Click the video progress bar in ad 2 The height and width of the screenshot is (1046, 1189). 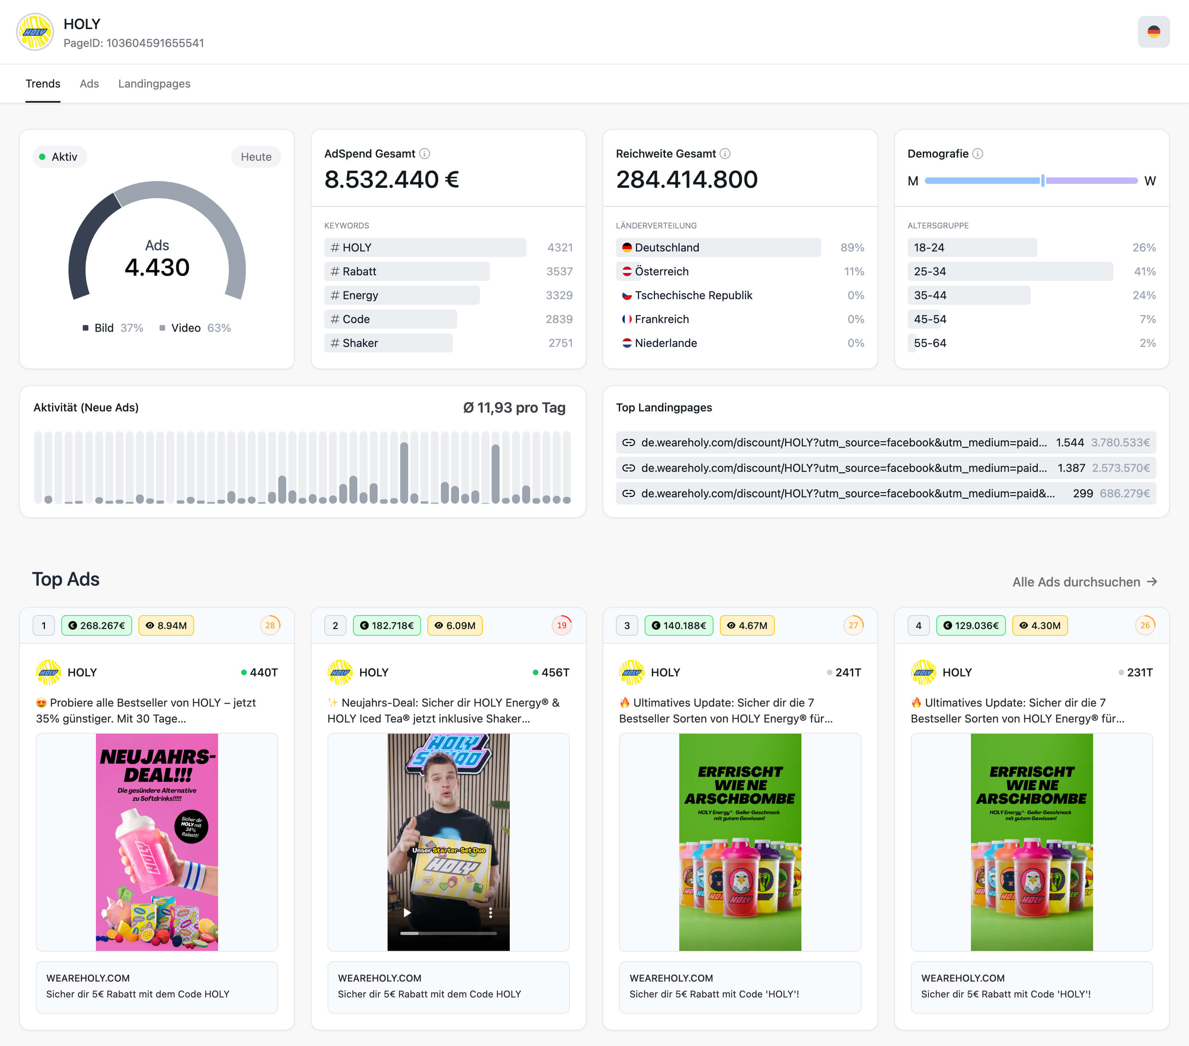[448, 933]
